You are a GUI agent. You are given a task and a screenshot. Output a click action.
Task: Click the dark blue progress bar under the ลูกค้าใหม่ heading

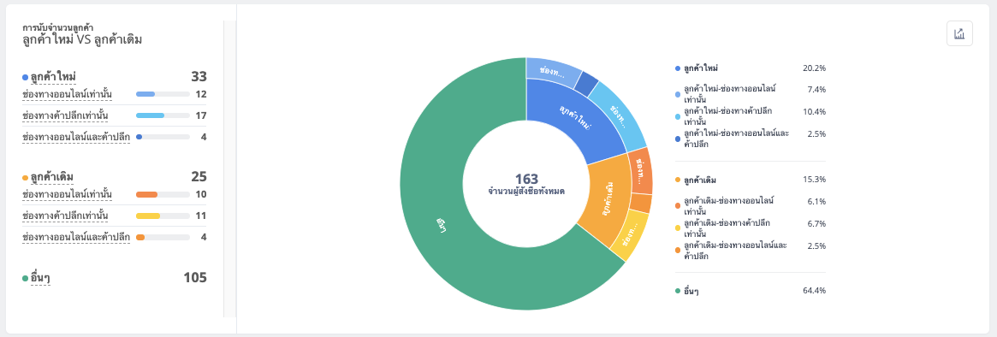163,137
